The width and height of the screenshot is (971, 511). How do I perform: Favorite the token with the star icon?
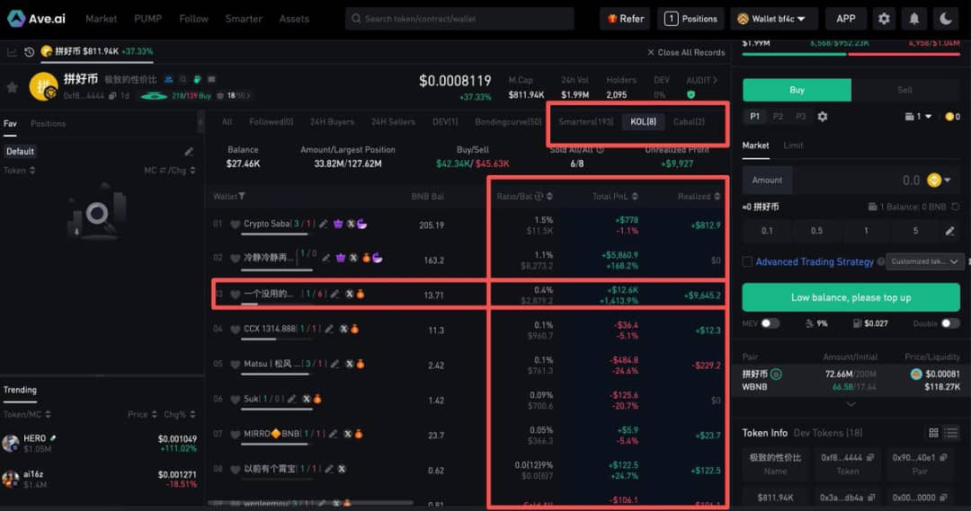tap(12, 87)
